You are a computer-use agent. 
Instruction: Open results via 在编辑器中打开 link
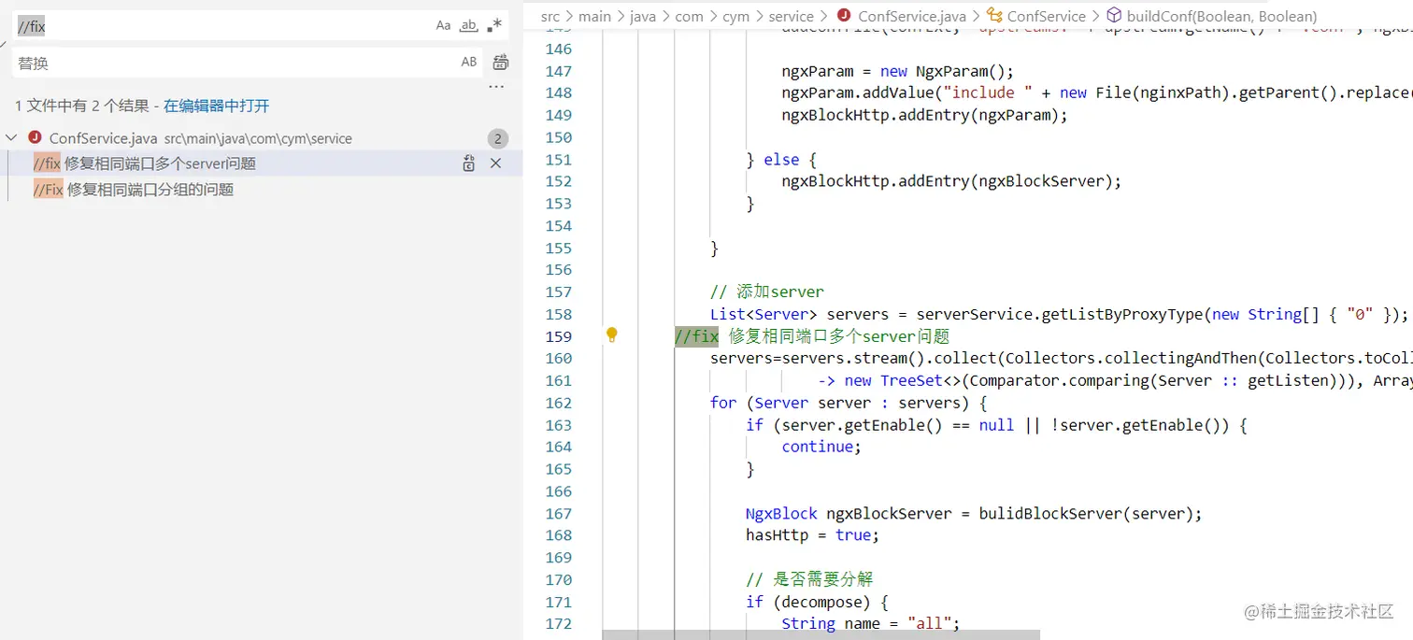pos(217,107)
